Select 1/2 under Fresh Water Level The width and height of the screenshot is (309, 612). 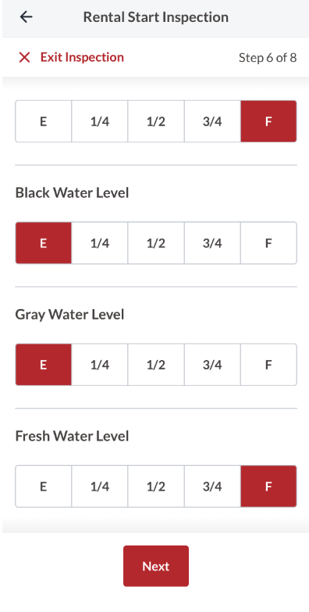[156, 486]
